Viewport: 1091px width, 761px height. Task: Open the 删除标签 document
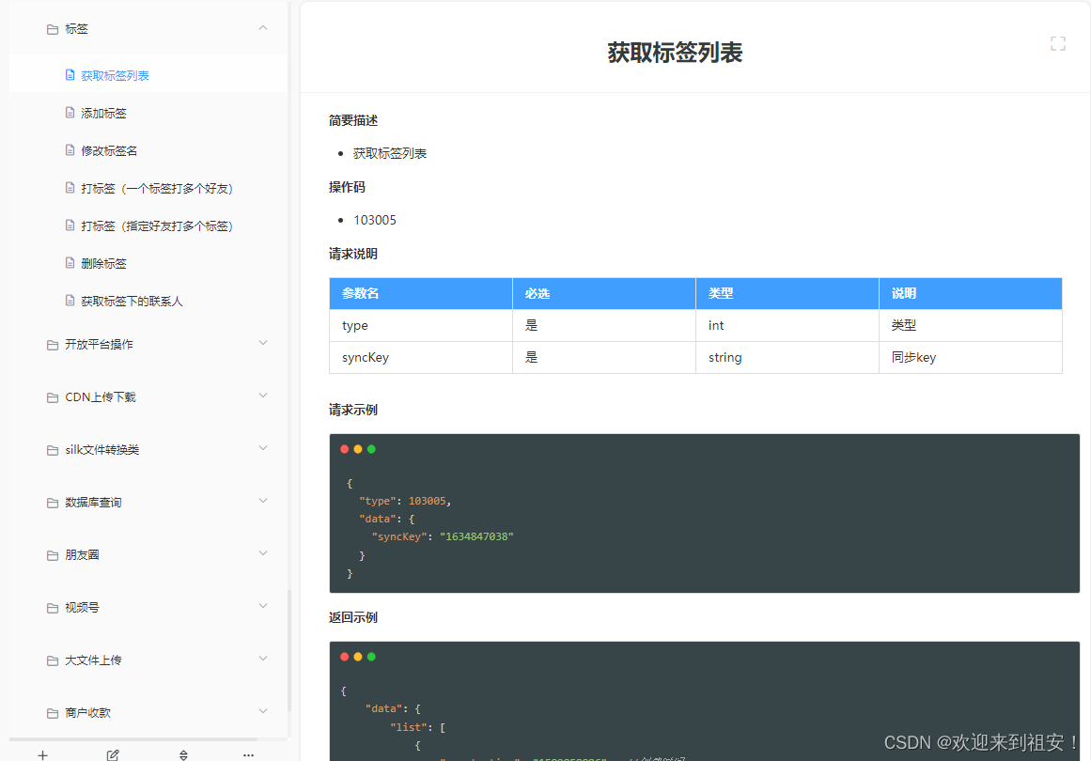pos(103,263)
